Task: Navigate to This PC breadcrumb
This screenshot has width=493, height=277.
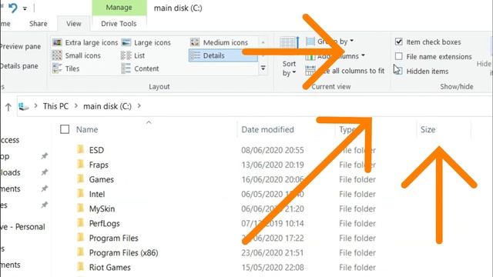Action: click(x=55, y=106)
